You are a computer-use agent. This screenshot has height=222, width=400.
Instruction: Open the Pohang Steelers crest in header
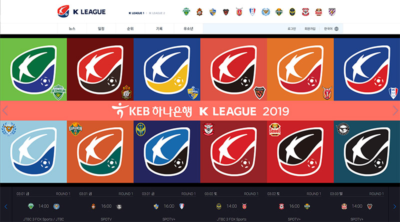226,12
